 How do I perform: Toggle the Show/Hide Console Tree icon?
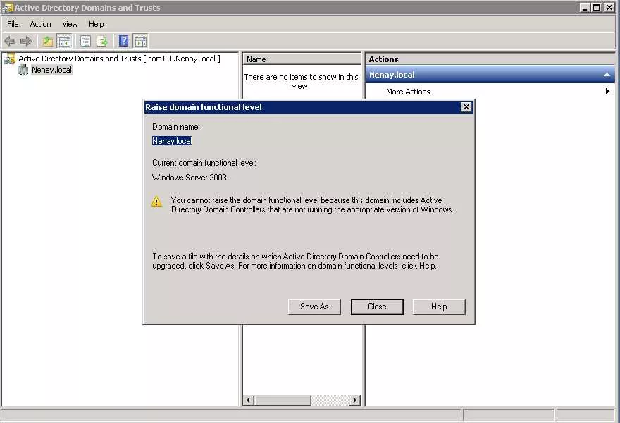64,41
